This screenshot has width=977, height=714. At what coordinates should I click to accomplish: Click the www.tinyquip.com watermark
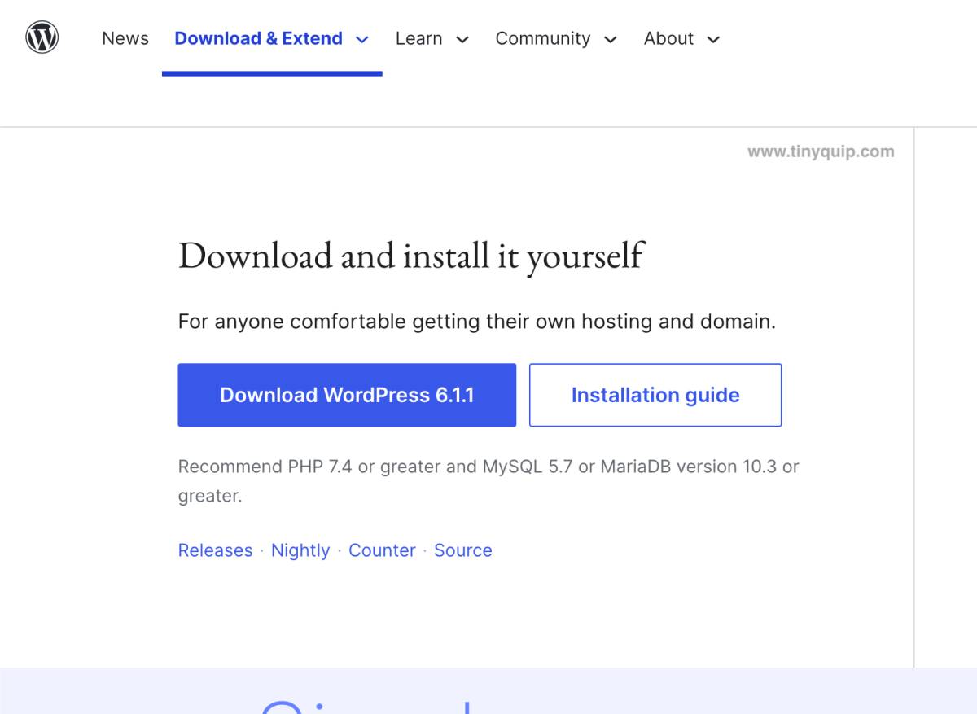pos(820,151)
